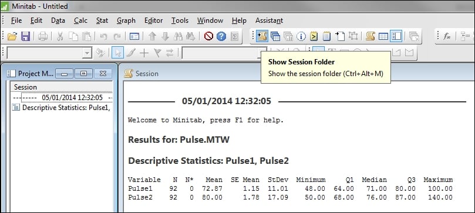This screenshot has height=213, width=475.
Task: Click the red Cancel icon
Action: pos(208,36)
